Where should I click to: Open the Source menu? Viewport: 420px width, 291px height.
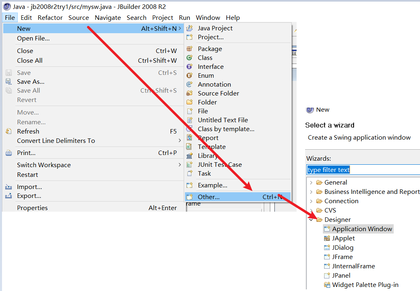78,18
